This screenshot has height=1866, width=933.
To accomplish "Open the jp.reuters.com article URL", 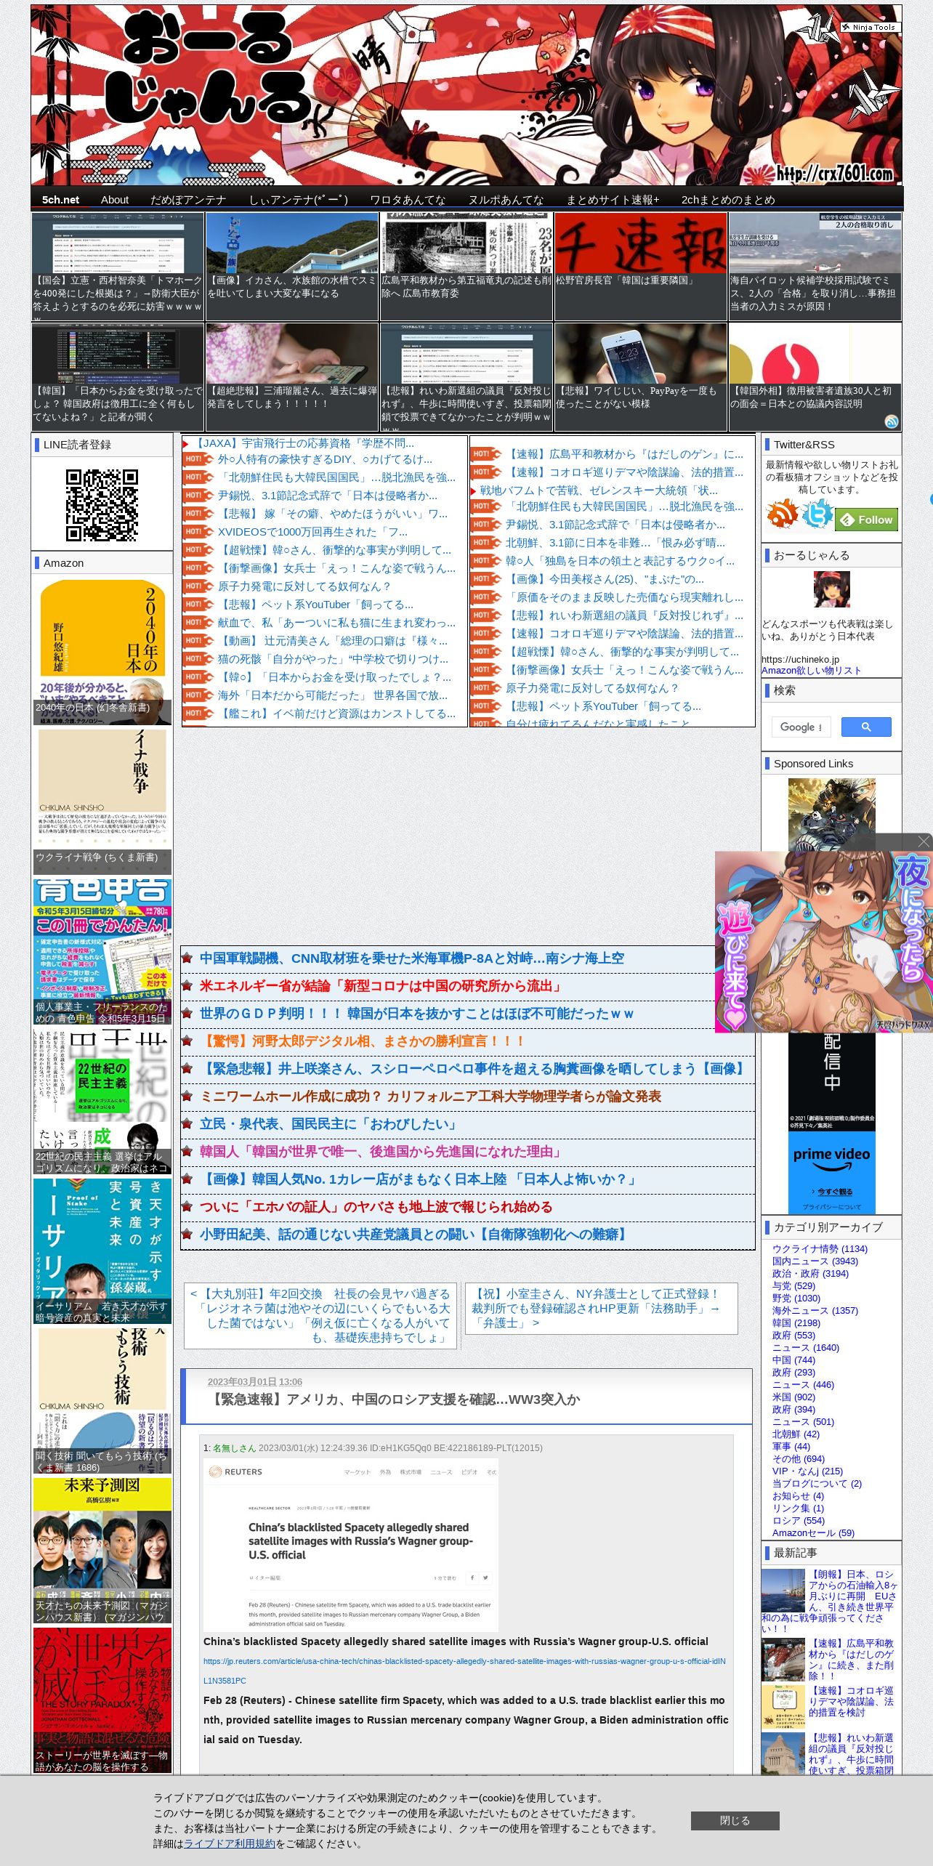I will click(x=464, y=1671).
